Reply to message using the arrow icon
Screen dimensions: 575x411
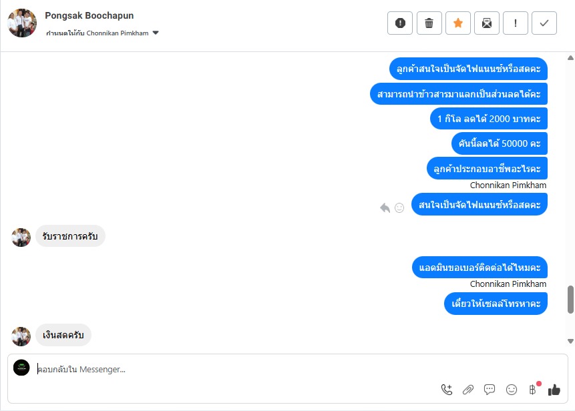385,208
